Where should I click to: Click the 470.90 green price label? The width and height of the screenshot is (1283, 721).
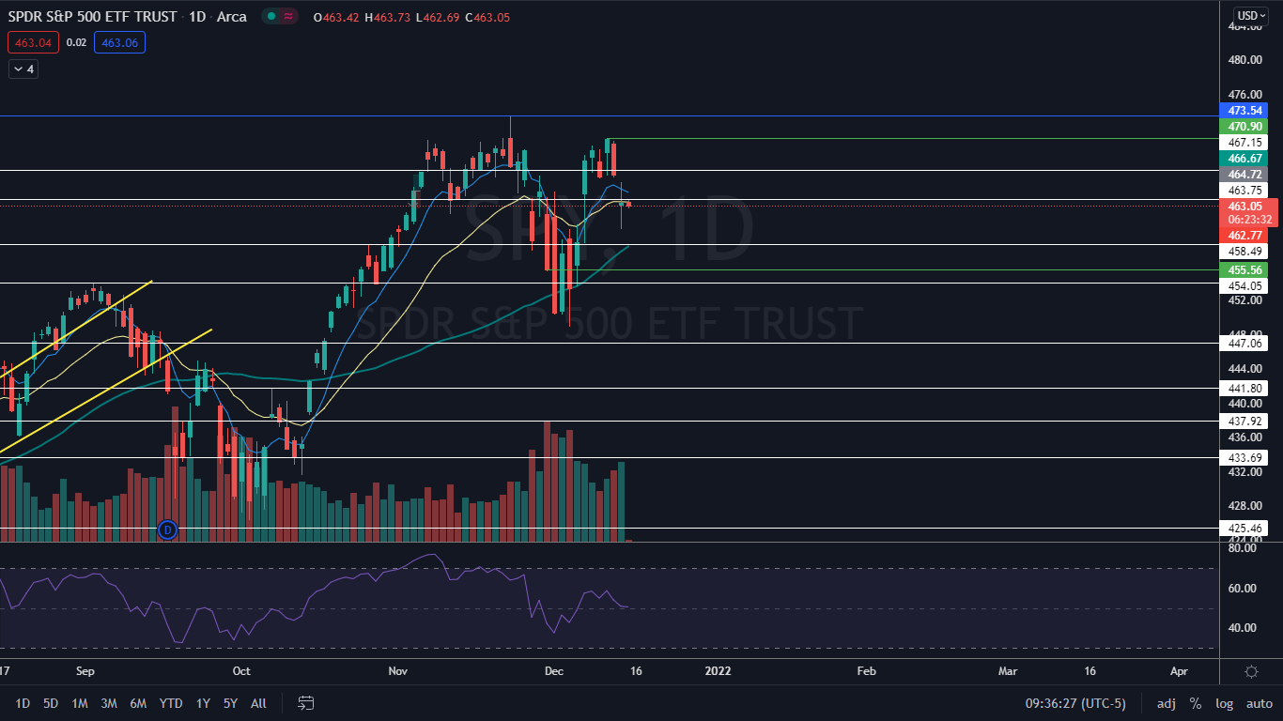tap(1244, 126)
